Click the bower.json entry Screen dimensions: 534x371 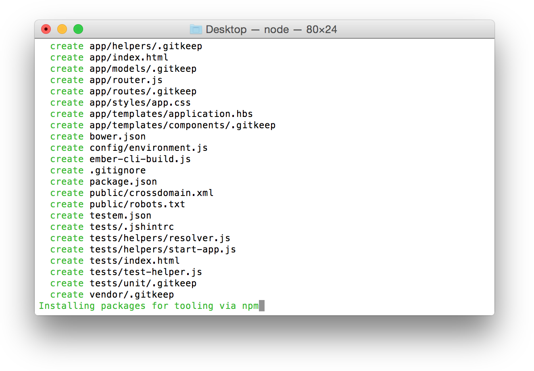(118, 136)
